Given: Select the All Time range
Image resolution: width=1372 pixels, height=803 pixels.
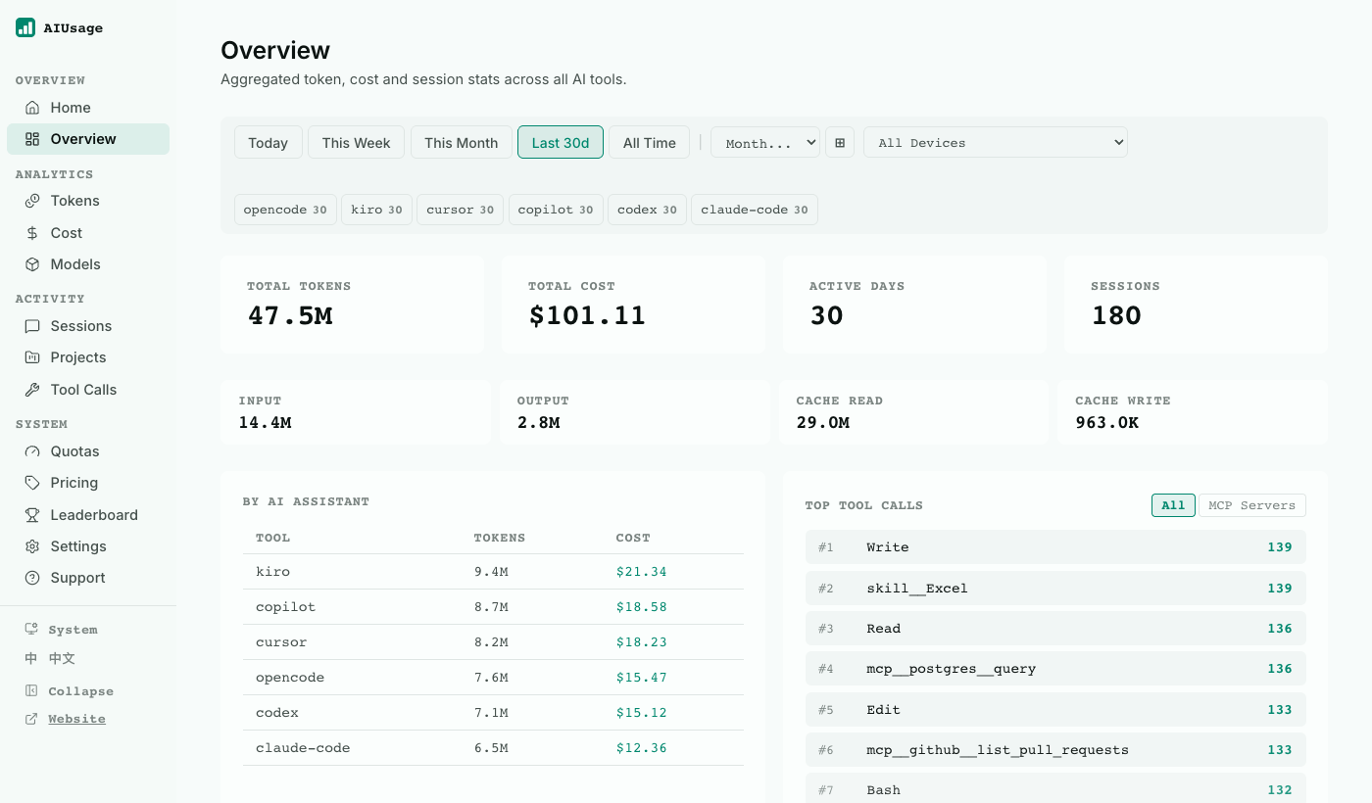Looking at the screenshot, I should click(x=650, y=143).
